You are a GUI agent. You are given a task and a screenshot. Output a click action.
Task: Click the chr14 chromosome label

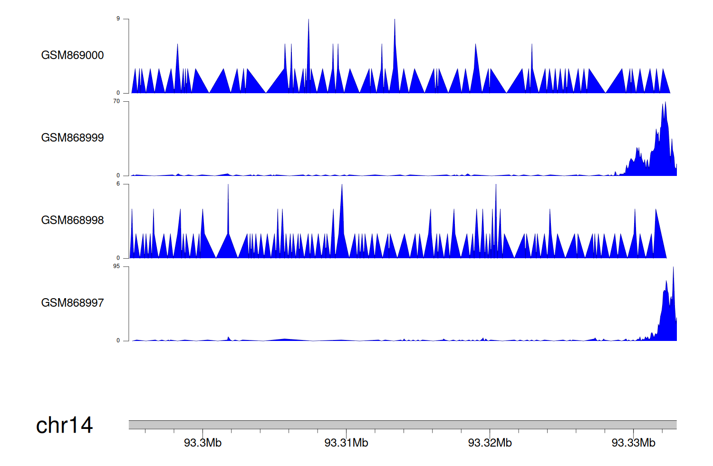(64, 425)
